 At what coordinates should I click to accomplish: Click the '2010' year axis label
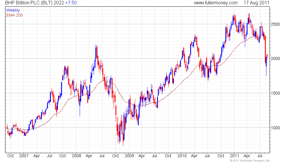(182, 156)
